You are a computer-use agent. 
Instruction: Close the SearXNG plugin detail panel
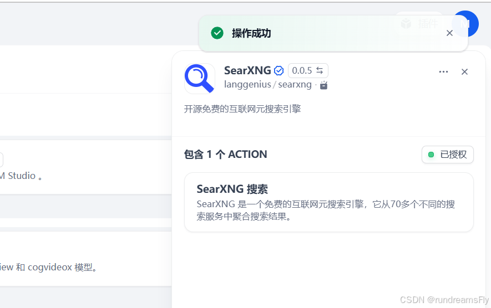pyautogui.click(x=464, y=72)
